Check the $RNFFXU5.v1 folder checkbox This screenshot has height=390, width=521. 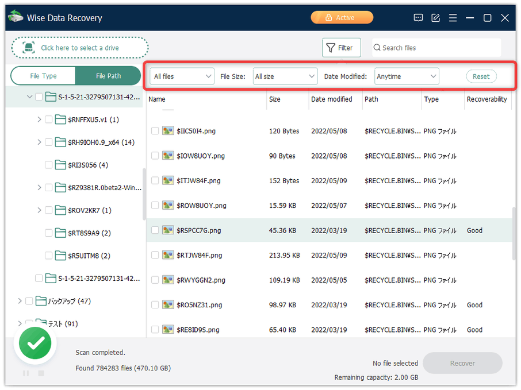pos(48,119)
